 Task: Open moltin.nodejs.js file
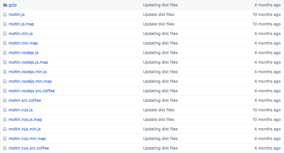pos(23,53)
